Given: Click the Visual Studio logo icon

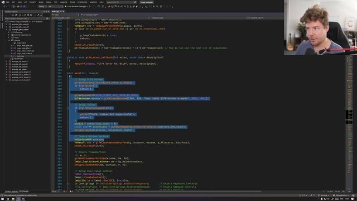Looking at the screenshot, I should click(x=3, y=2).
